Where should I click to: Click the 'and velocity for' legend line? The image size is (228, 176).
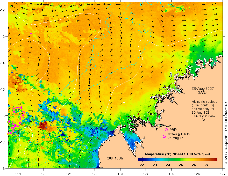(203, 109)
